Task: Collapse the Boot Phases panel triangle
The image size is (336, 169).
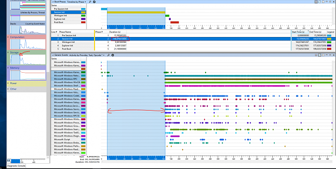Action: (53, 2)
